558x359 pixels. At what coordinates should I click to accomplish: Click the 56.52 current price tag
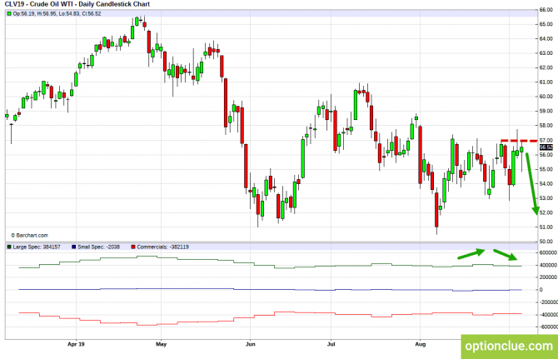[546, 147]
